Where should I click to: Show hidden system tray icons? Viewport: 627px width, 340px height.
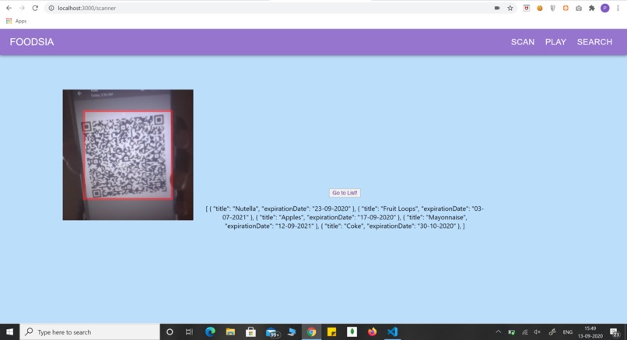(x=498, y=332)
